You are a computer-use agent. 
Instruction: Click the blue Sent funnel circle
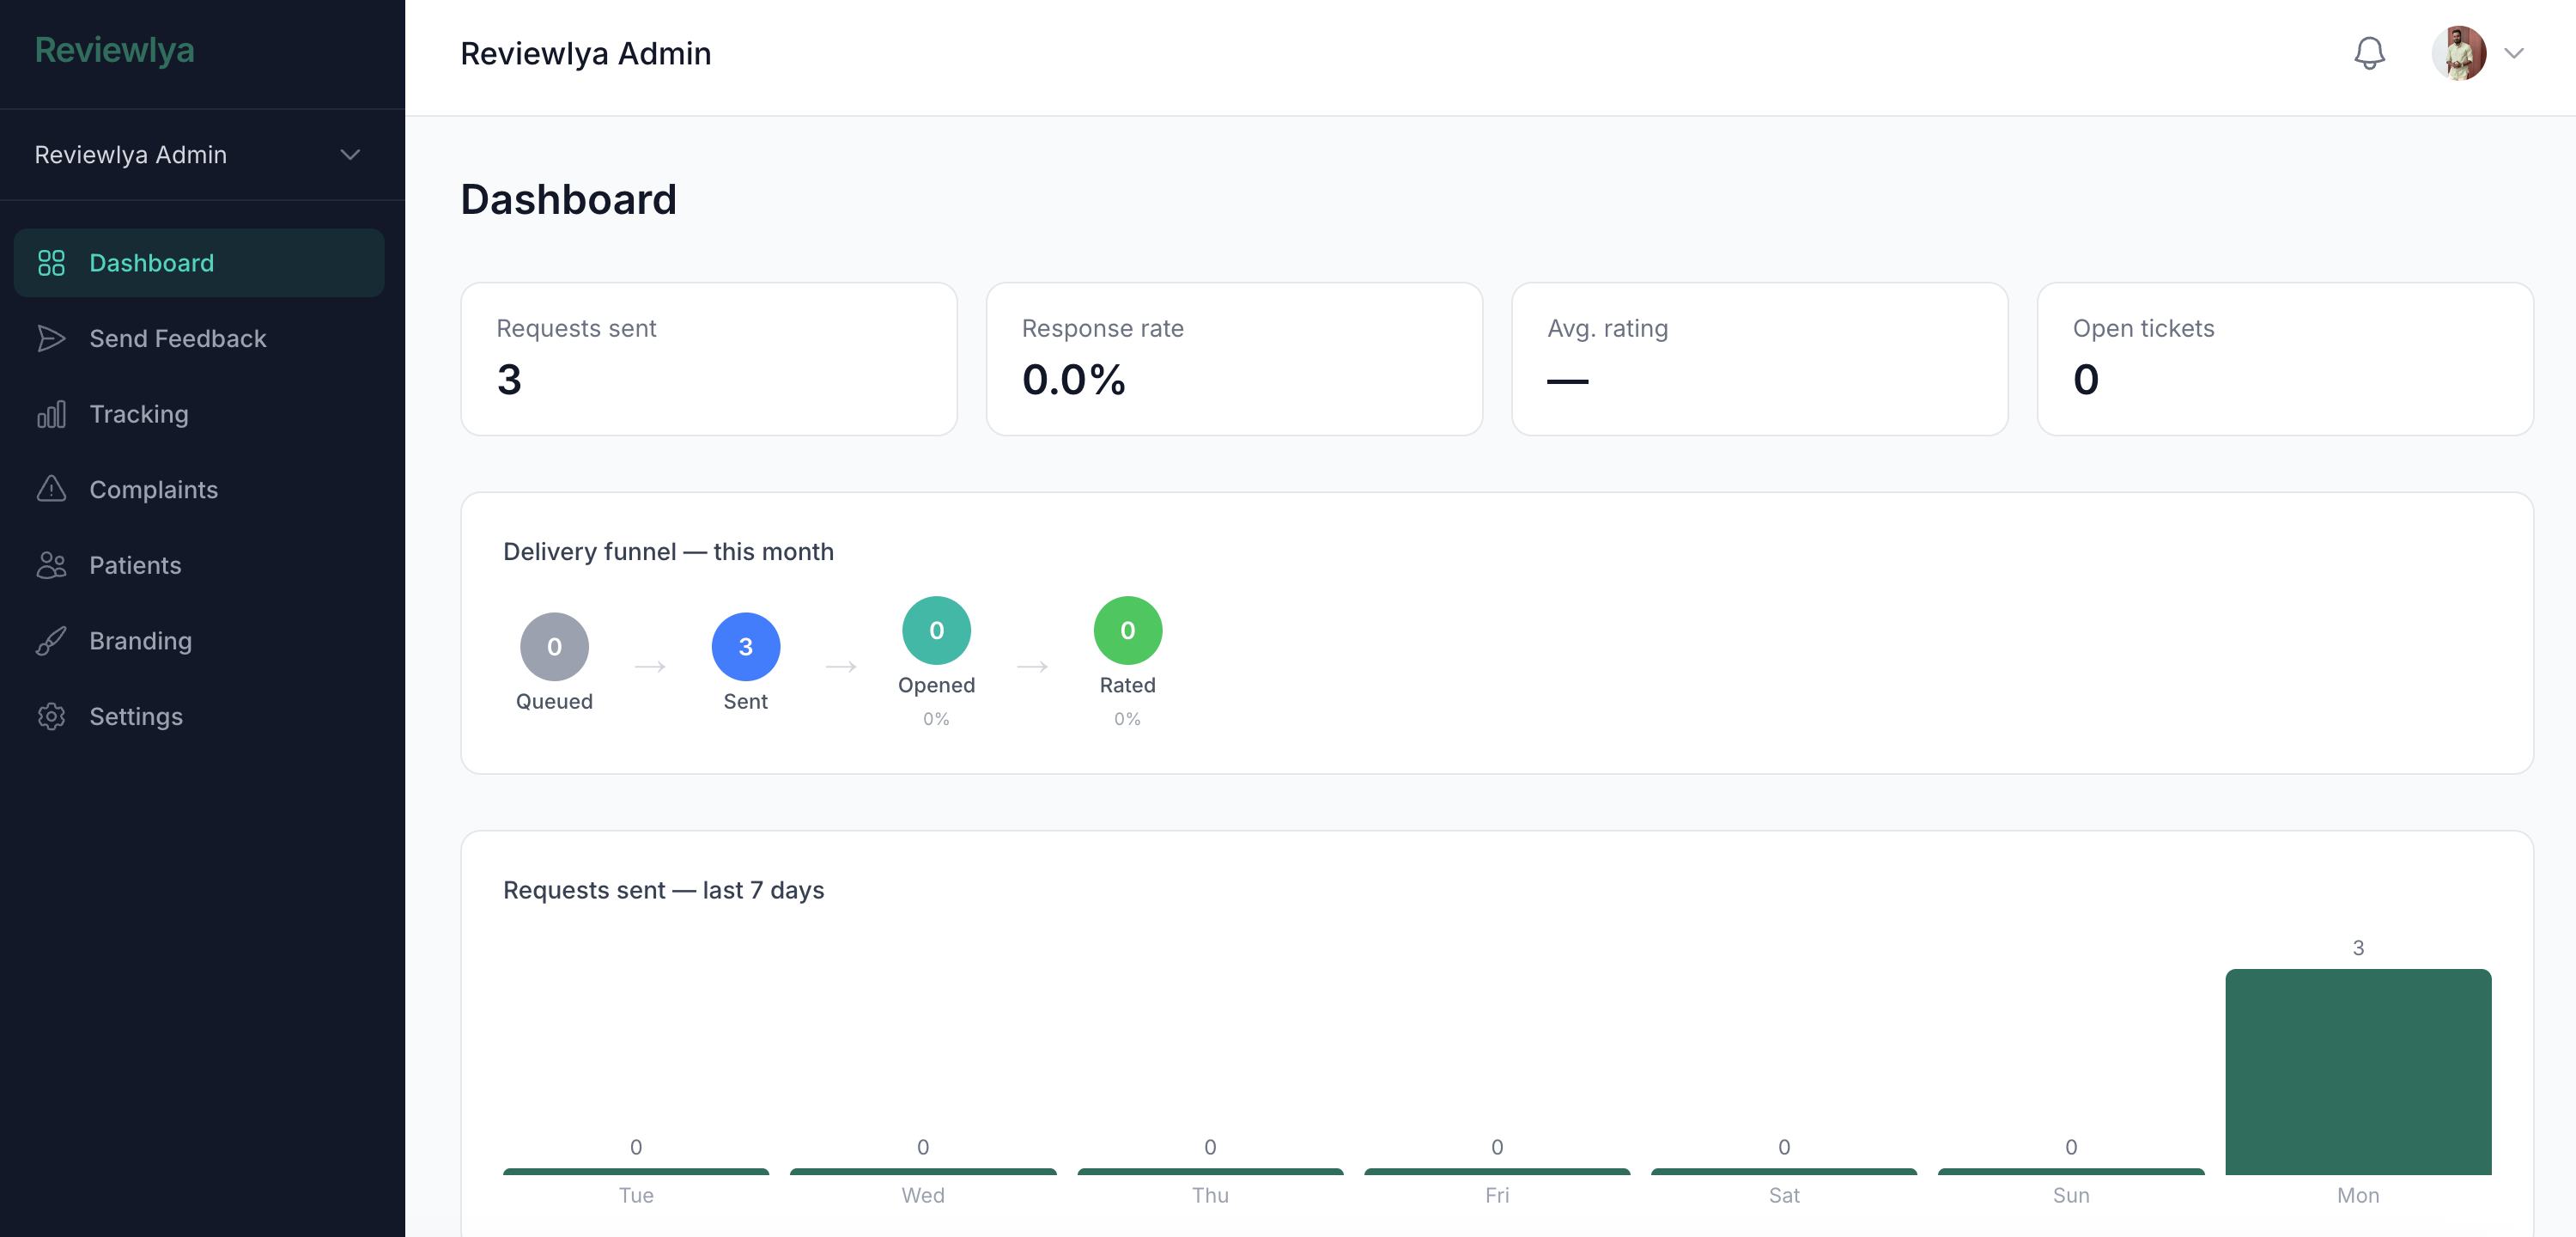[745, 647]
